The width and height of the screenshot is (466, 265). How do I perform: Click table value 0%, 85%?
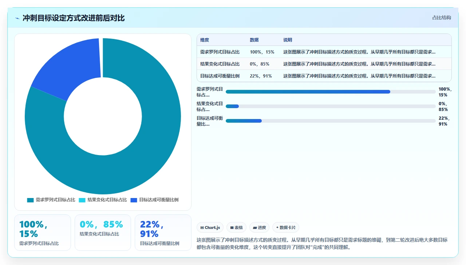click(260, 64)
